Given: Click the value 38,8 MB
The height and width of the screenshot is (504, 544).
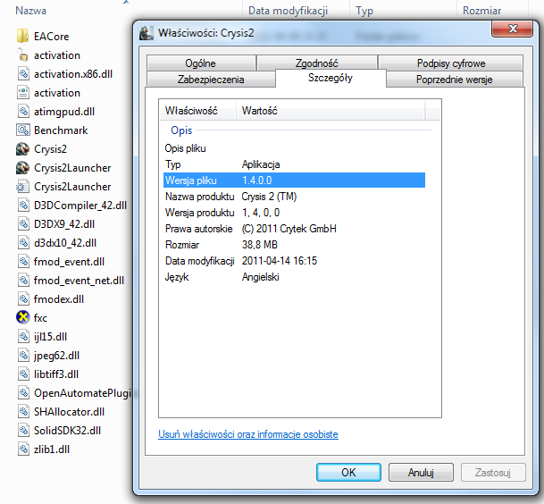Looking at the screenshot, I should 260,245.
